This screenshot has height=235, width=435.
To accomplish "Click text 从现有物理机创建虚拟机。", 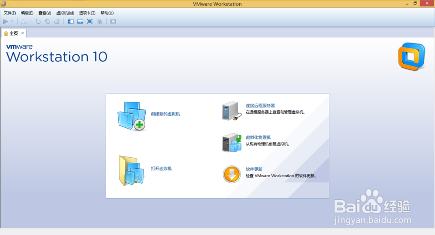I will [x=268, y=144].
